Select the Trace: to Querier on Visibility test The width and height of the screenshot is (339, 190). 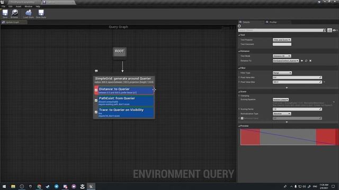pyautogui.click(x=126, y=112)
